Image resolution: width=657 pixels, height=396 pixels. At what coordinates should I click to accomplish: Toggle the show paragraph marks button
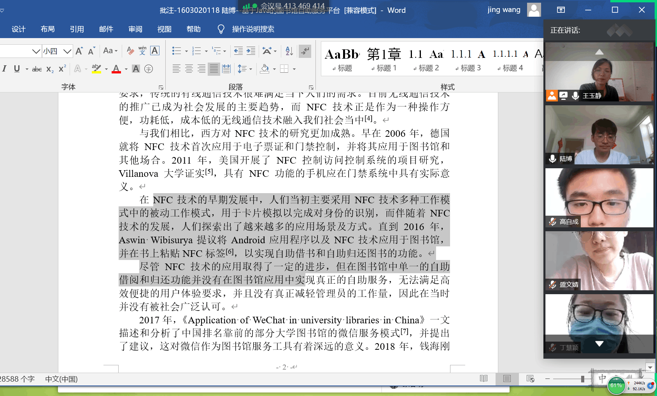305,51
